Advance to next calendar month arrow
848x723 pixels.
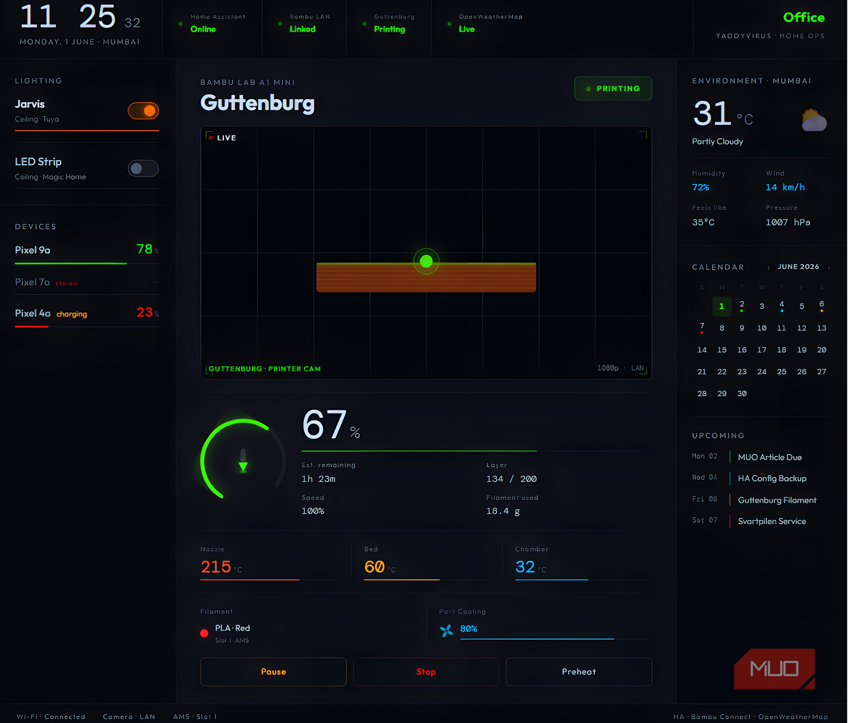(x=828, y=267)
